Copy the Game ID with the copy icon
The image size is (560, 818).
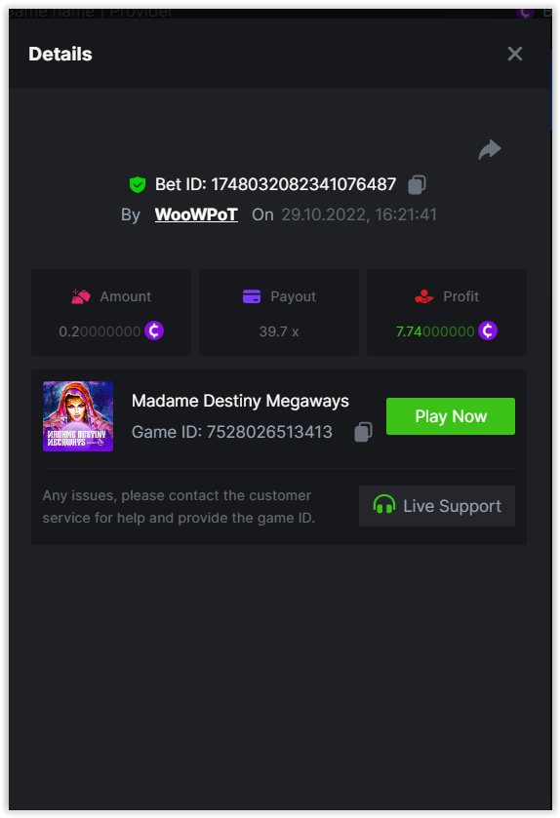363,432
